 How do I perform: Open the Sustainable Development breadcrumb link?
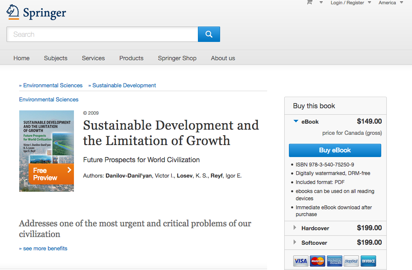tap(124, 86)
